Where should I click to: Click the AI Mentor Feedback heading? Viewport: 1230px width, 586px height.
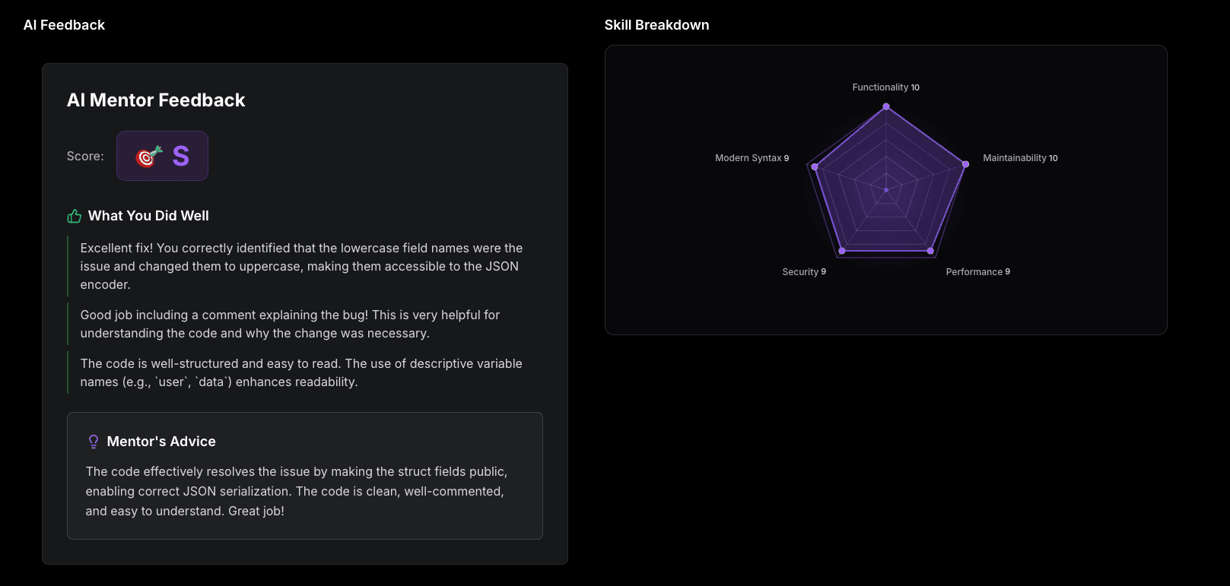156,100
